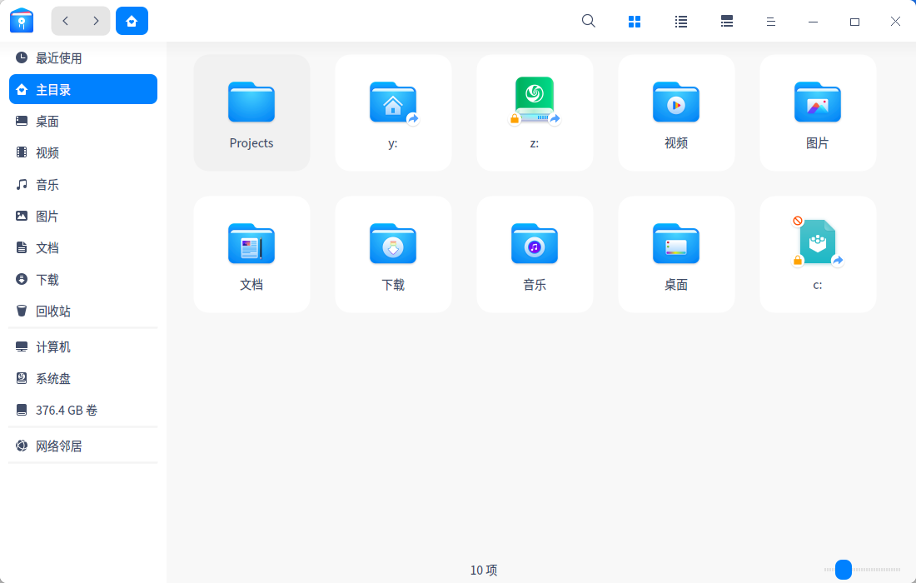Open the Projects folder
This screenshot has height=583, width=916.
pos(251,112)
